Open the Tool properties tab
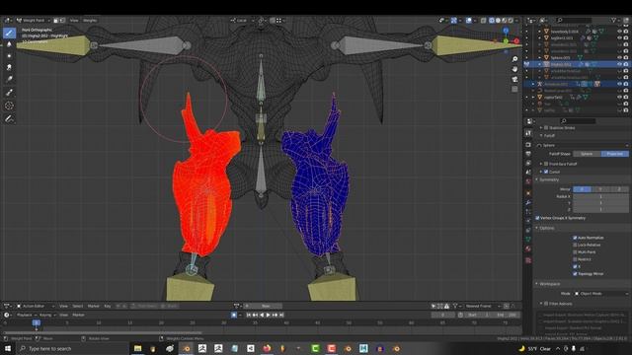This screenshot has height=355, width=632. click(x=528, y=133)
